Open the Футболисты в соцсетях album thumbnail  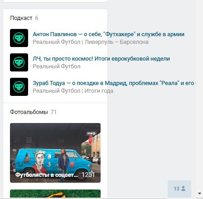coord(55,153)
